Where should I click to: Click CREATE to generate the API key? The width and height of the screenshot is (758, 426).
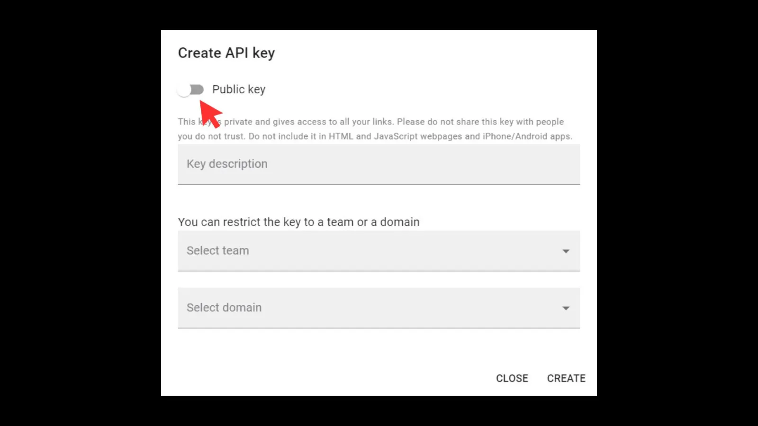click(x=566, y=378)
